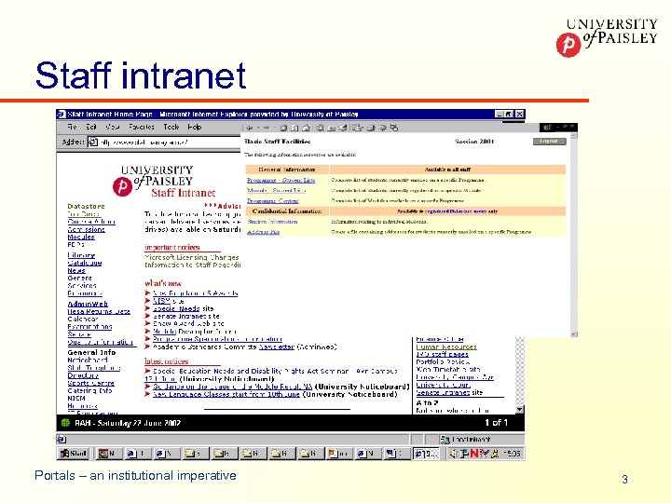Image resolution: width=671 pixels, height=503 pixels.
Task: Open the Student Information link
Action: [272, 222]
